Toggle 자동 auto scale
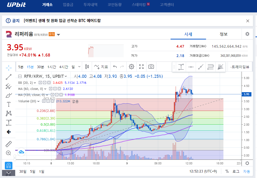The image size is (257, 178). pyautogui.click(x=247, y=171)
